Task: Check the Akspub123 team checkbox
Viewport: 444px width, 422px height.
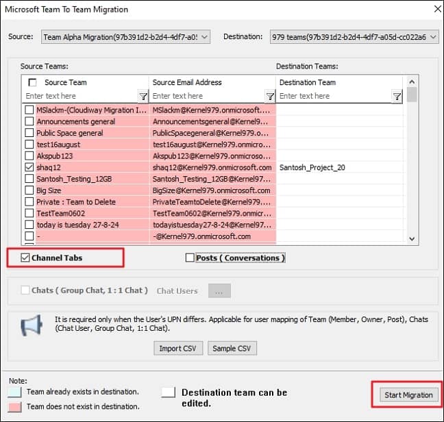Action: coord(29,156)
